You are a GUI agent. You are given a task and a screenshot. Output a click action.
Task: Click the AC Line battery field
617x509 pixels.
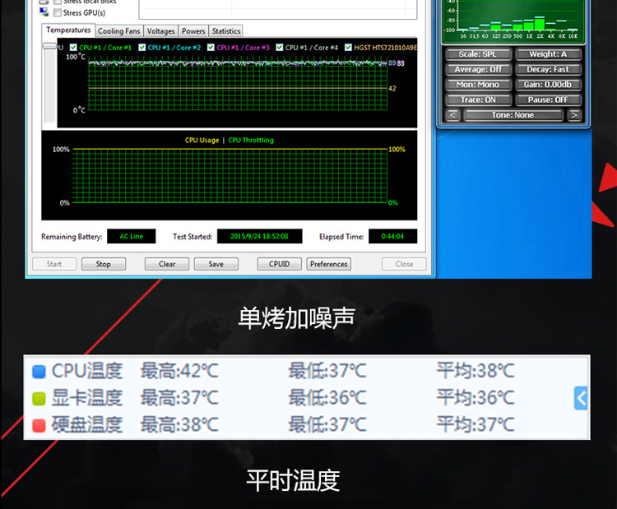(x=132, y=236)
